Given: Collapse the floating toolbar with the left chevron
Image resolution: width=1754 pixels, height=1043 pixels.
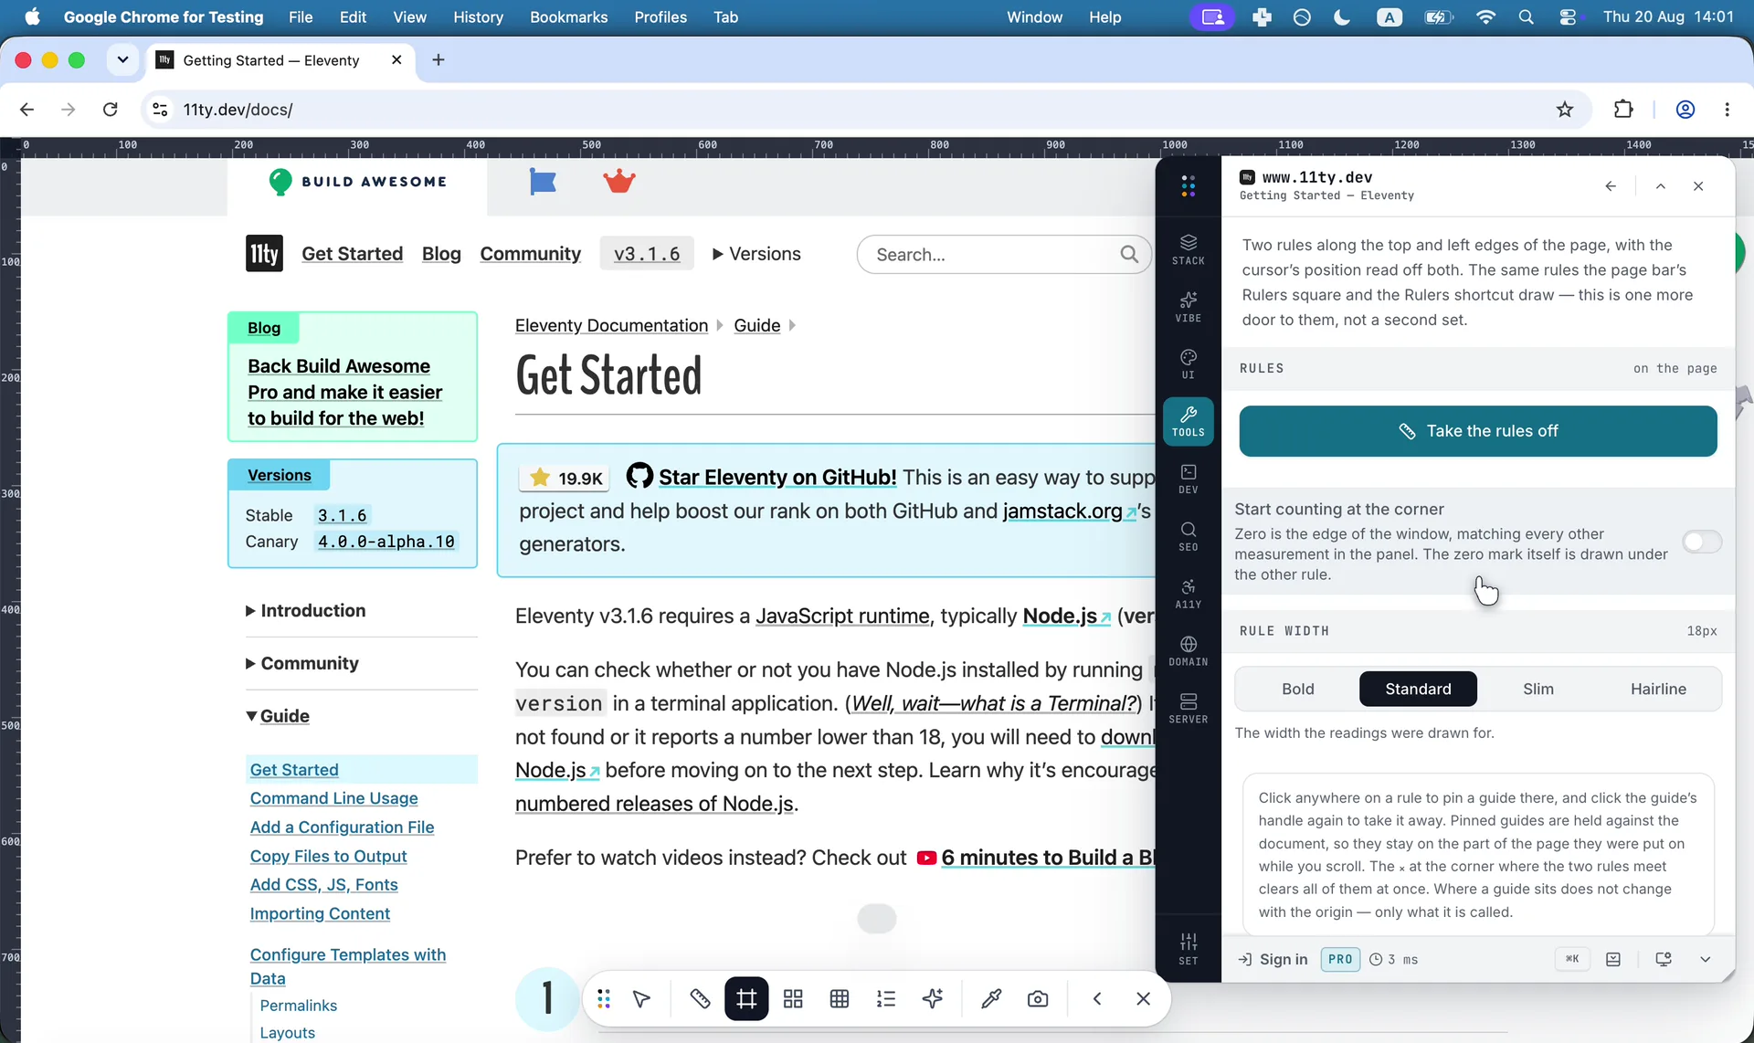Looking at the screenshot, I should pyautogui.click(x=1097, y=999).
